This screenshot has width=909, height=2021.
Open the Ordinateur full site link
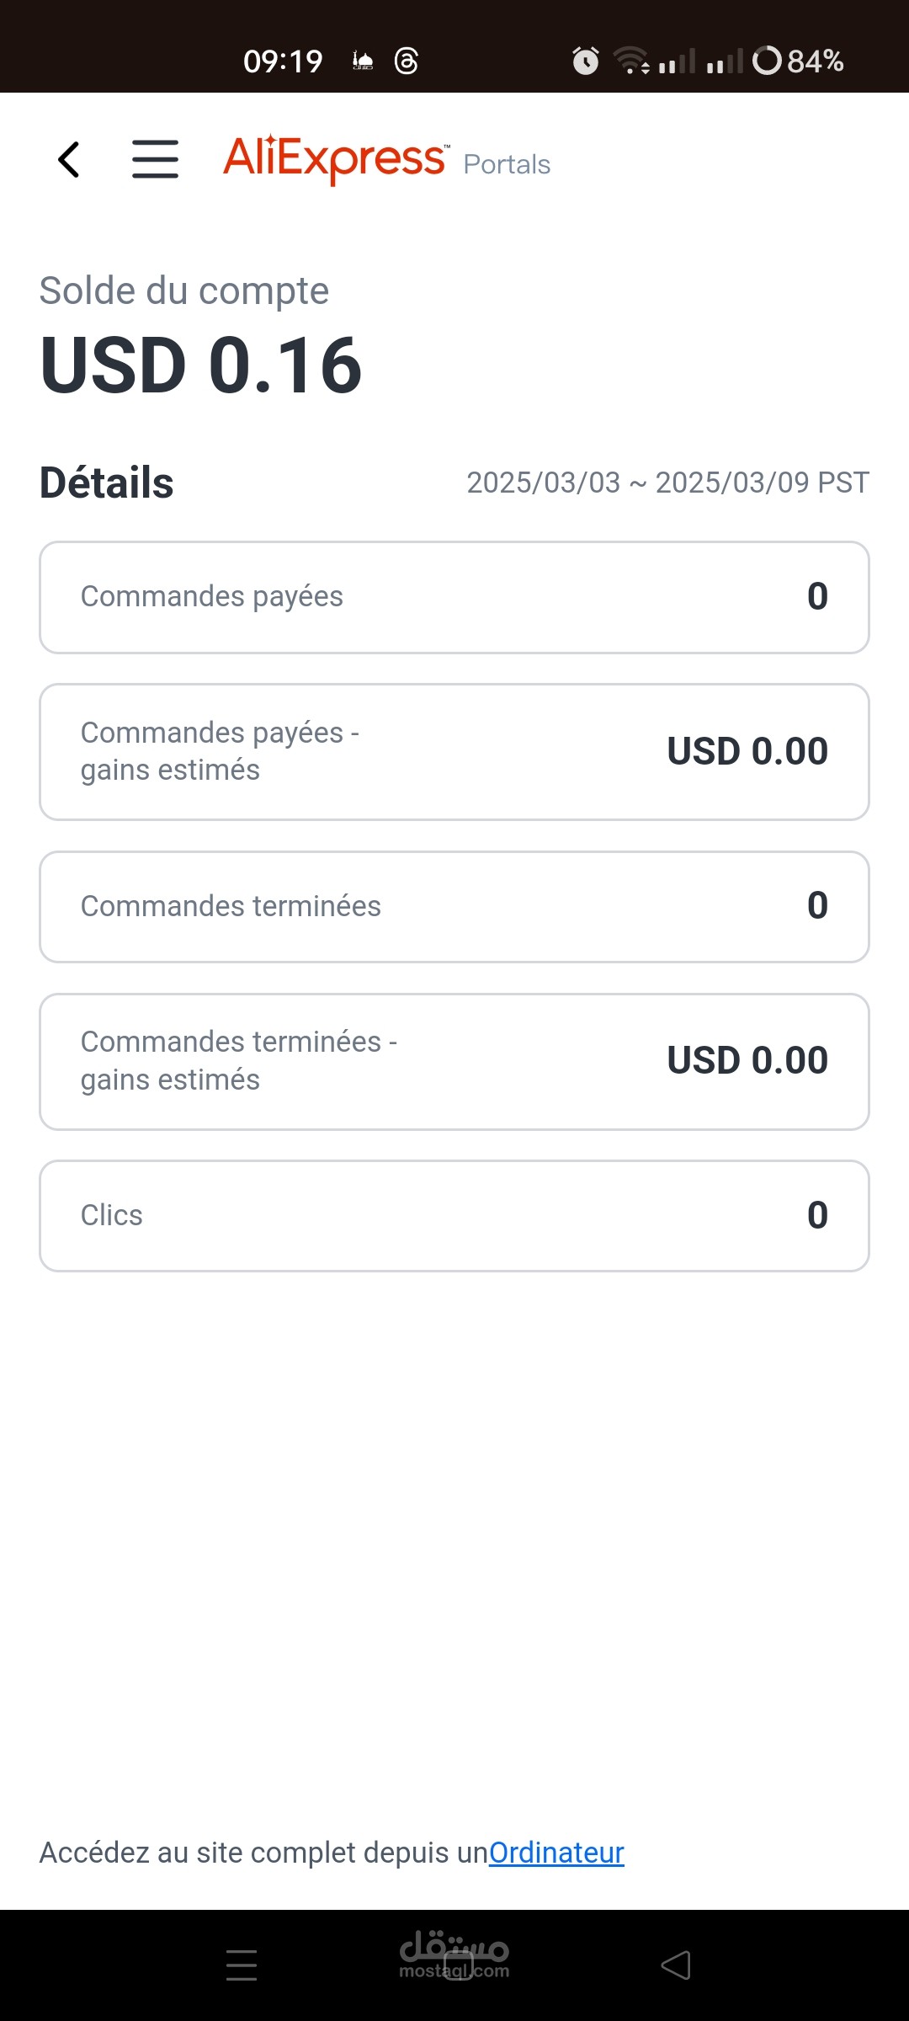pos(556,1853)
